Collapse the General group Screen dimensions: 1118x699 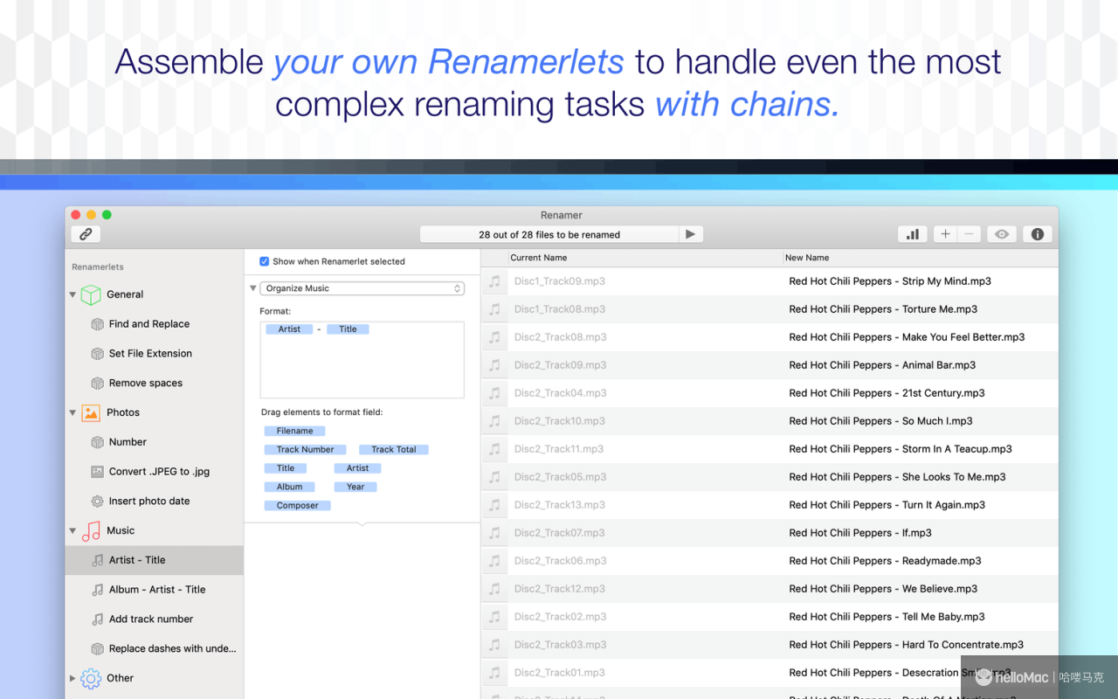point(72,295)
